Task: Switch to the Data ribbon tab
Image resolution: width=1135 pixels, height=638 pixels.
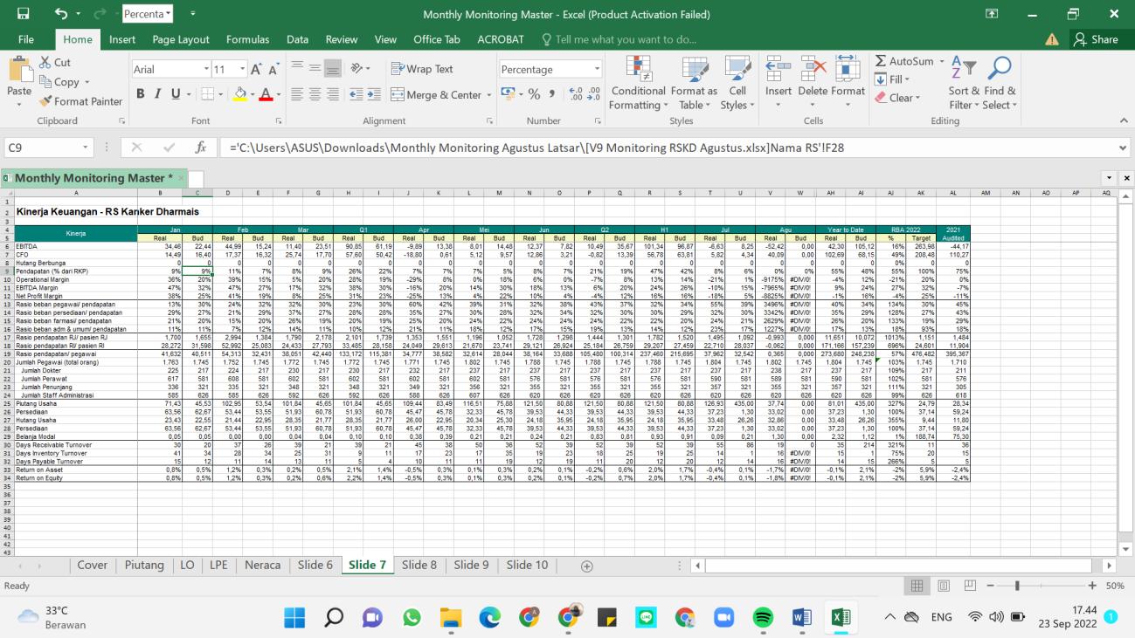Action: click(x=297, y=39)
